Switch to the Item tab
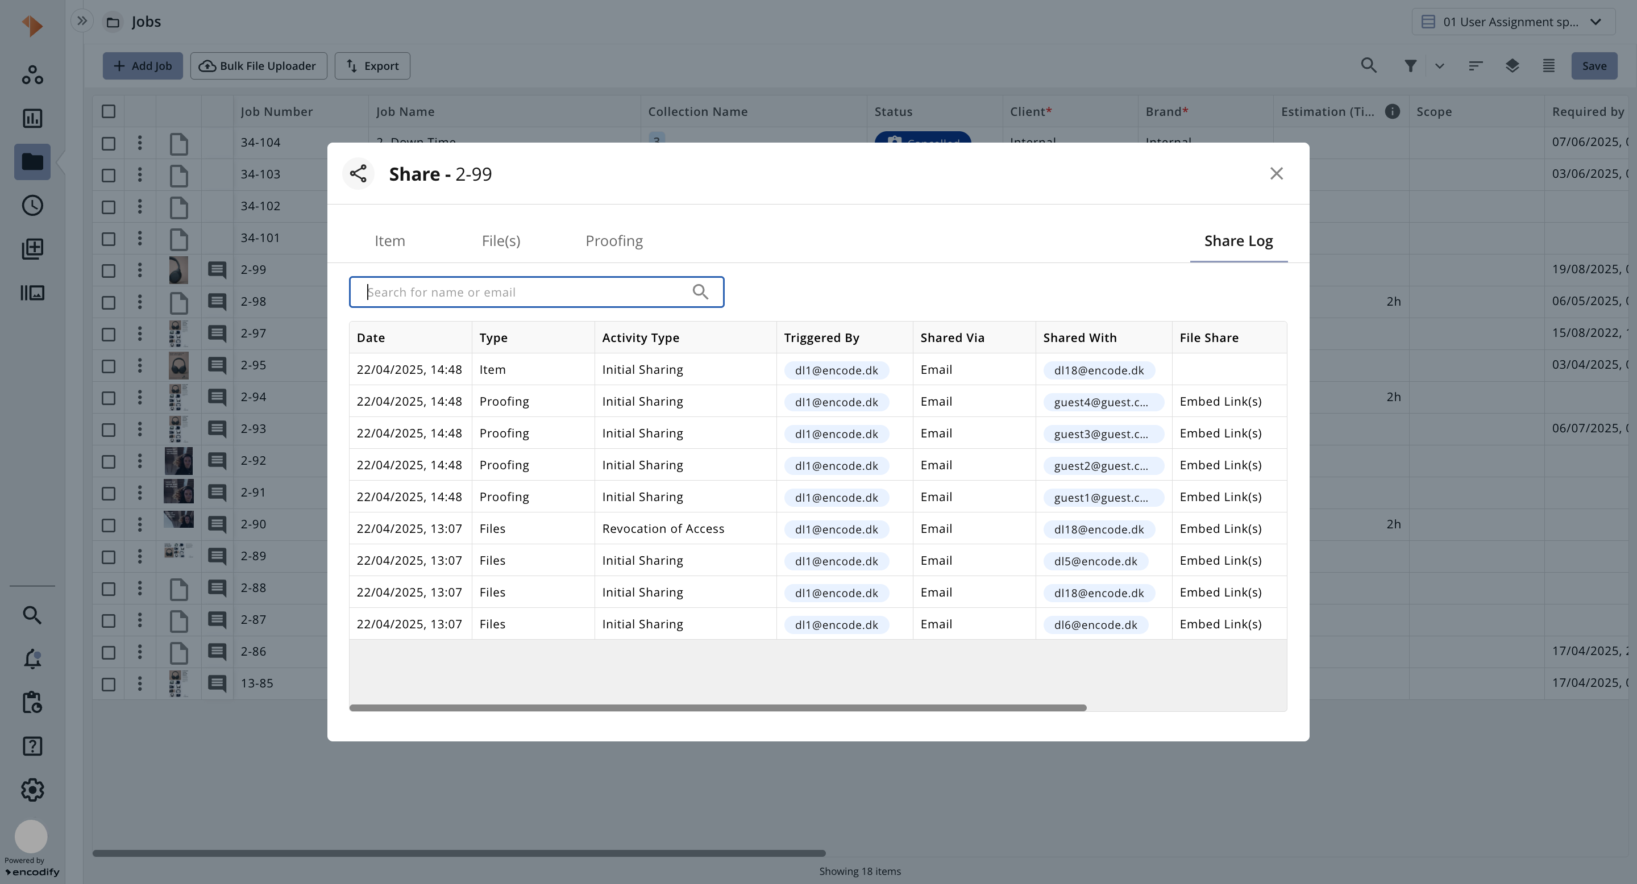 [x=389, y=241]
